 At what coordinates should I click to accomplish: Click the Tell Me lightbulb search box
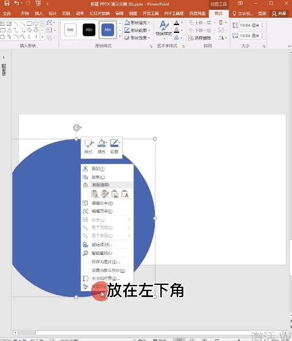tap(243, 13)
